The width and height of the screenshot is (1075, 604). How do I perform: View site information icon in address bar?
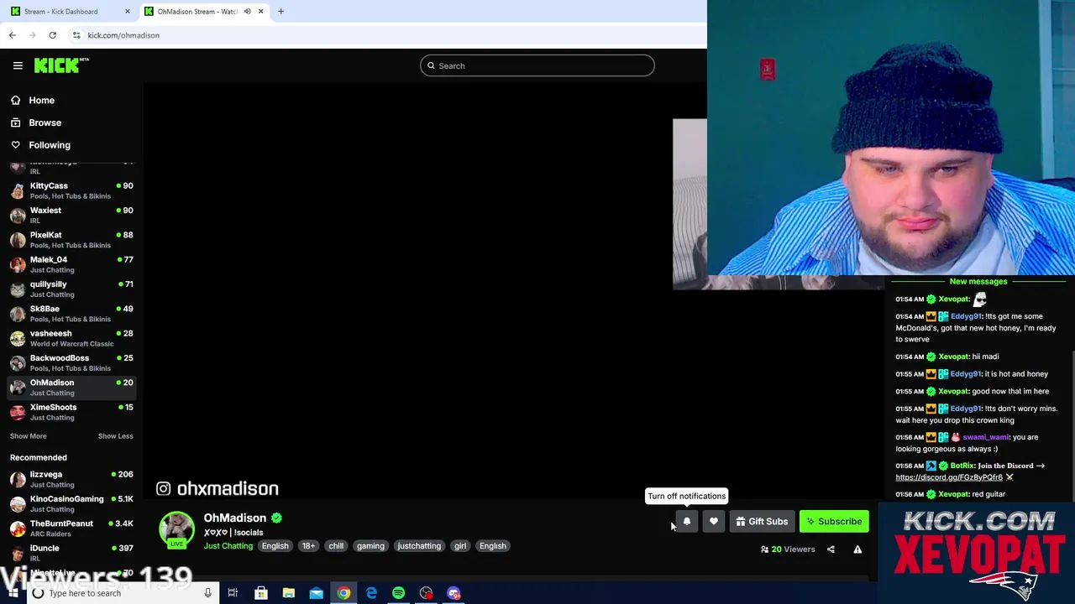[x=76, y=35]
